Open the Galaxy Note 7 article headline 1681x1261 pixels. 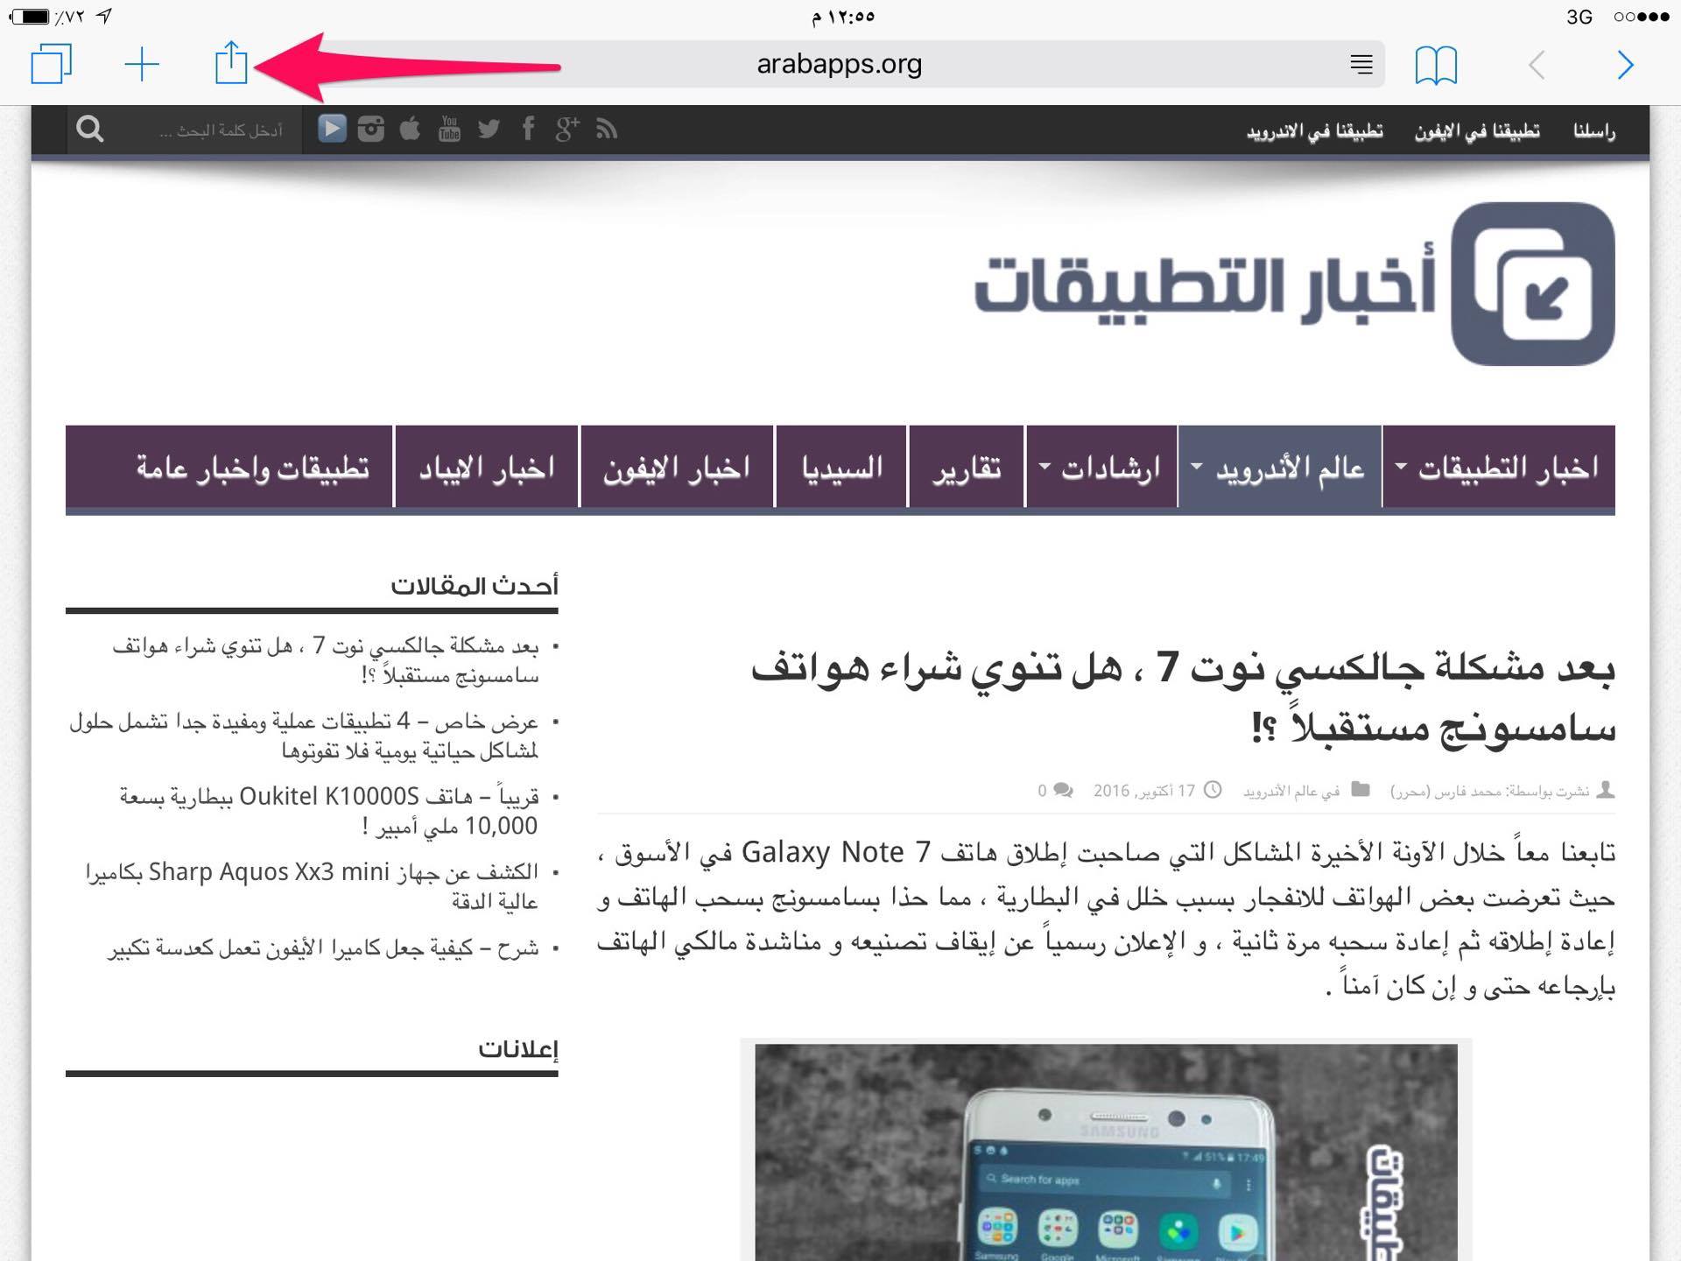tap(1183, 697)
